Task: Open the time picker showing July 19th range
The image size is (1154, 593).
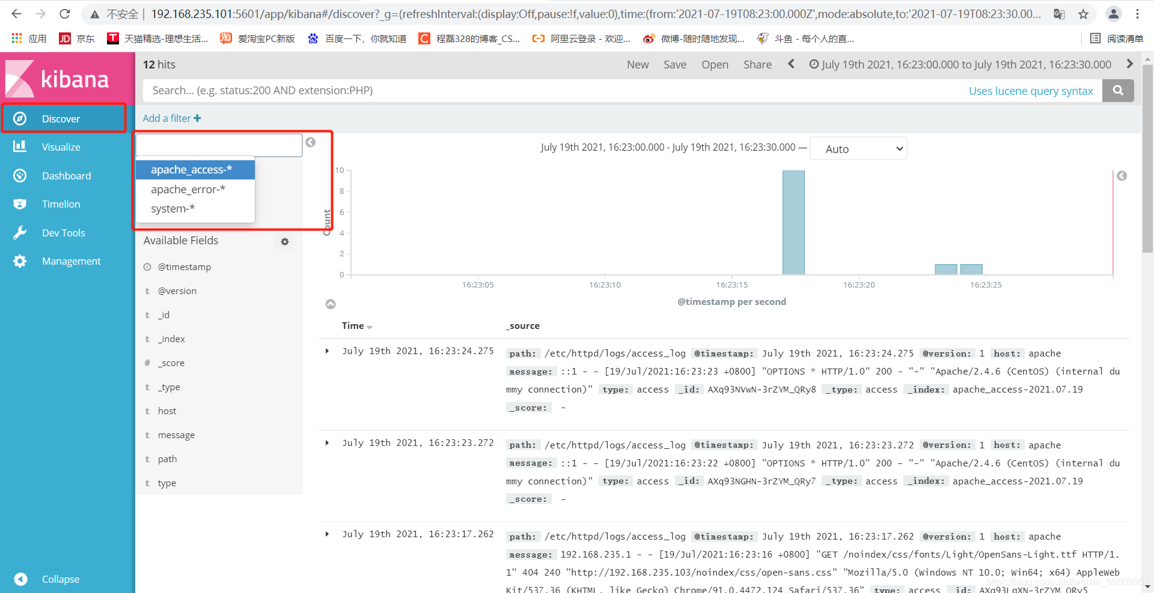Action: point(960,65)
